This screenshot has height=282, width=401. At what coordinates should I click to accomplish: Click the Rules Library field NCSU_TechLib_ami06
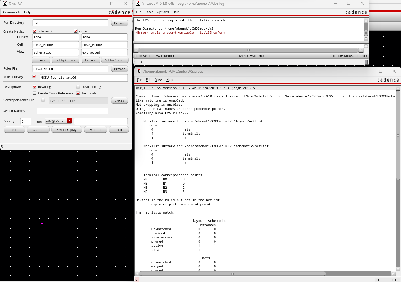[84, 78]
